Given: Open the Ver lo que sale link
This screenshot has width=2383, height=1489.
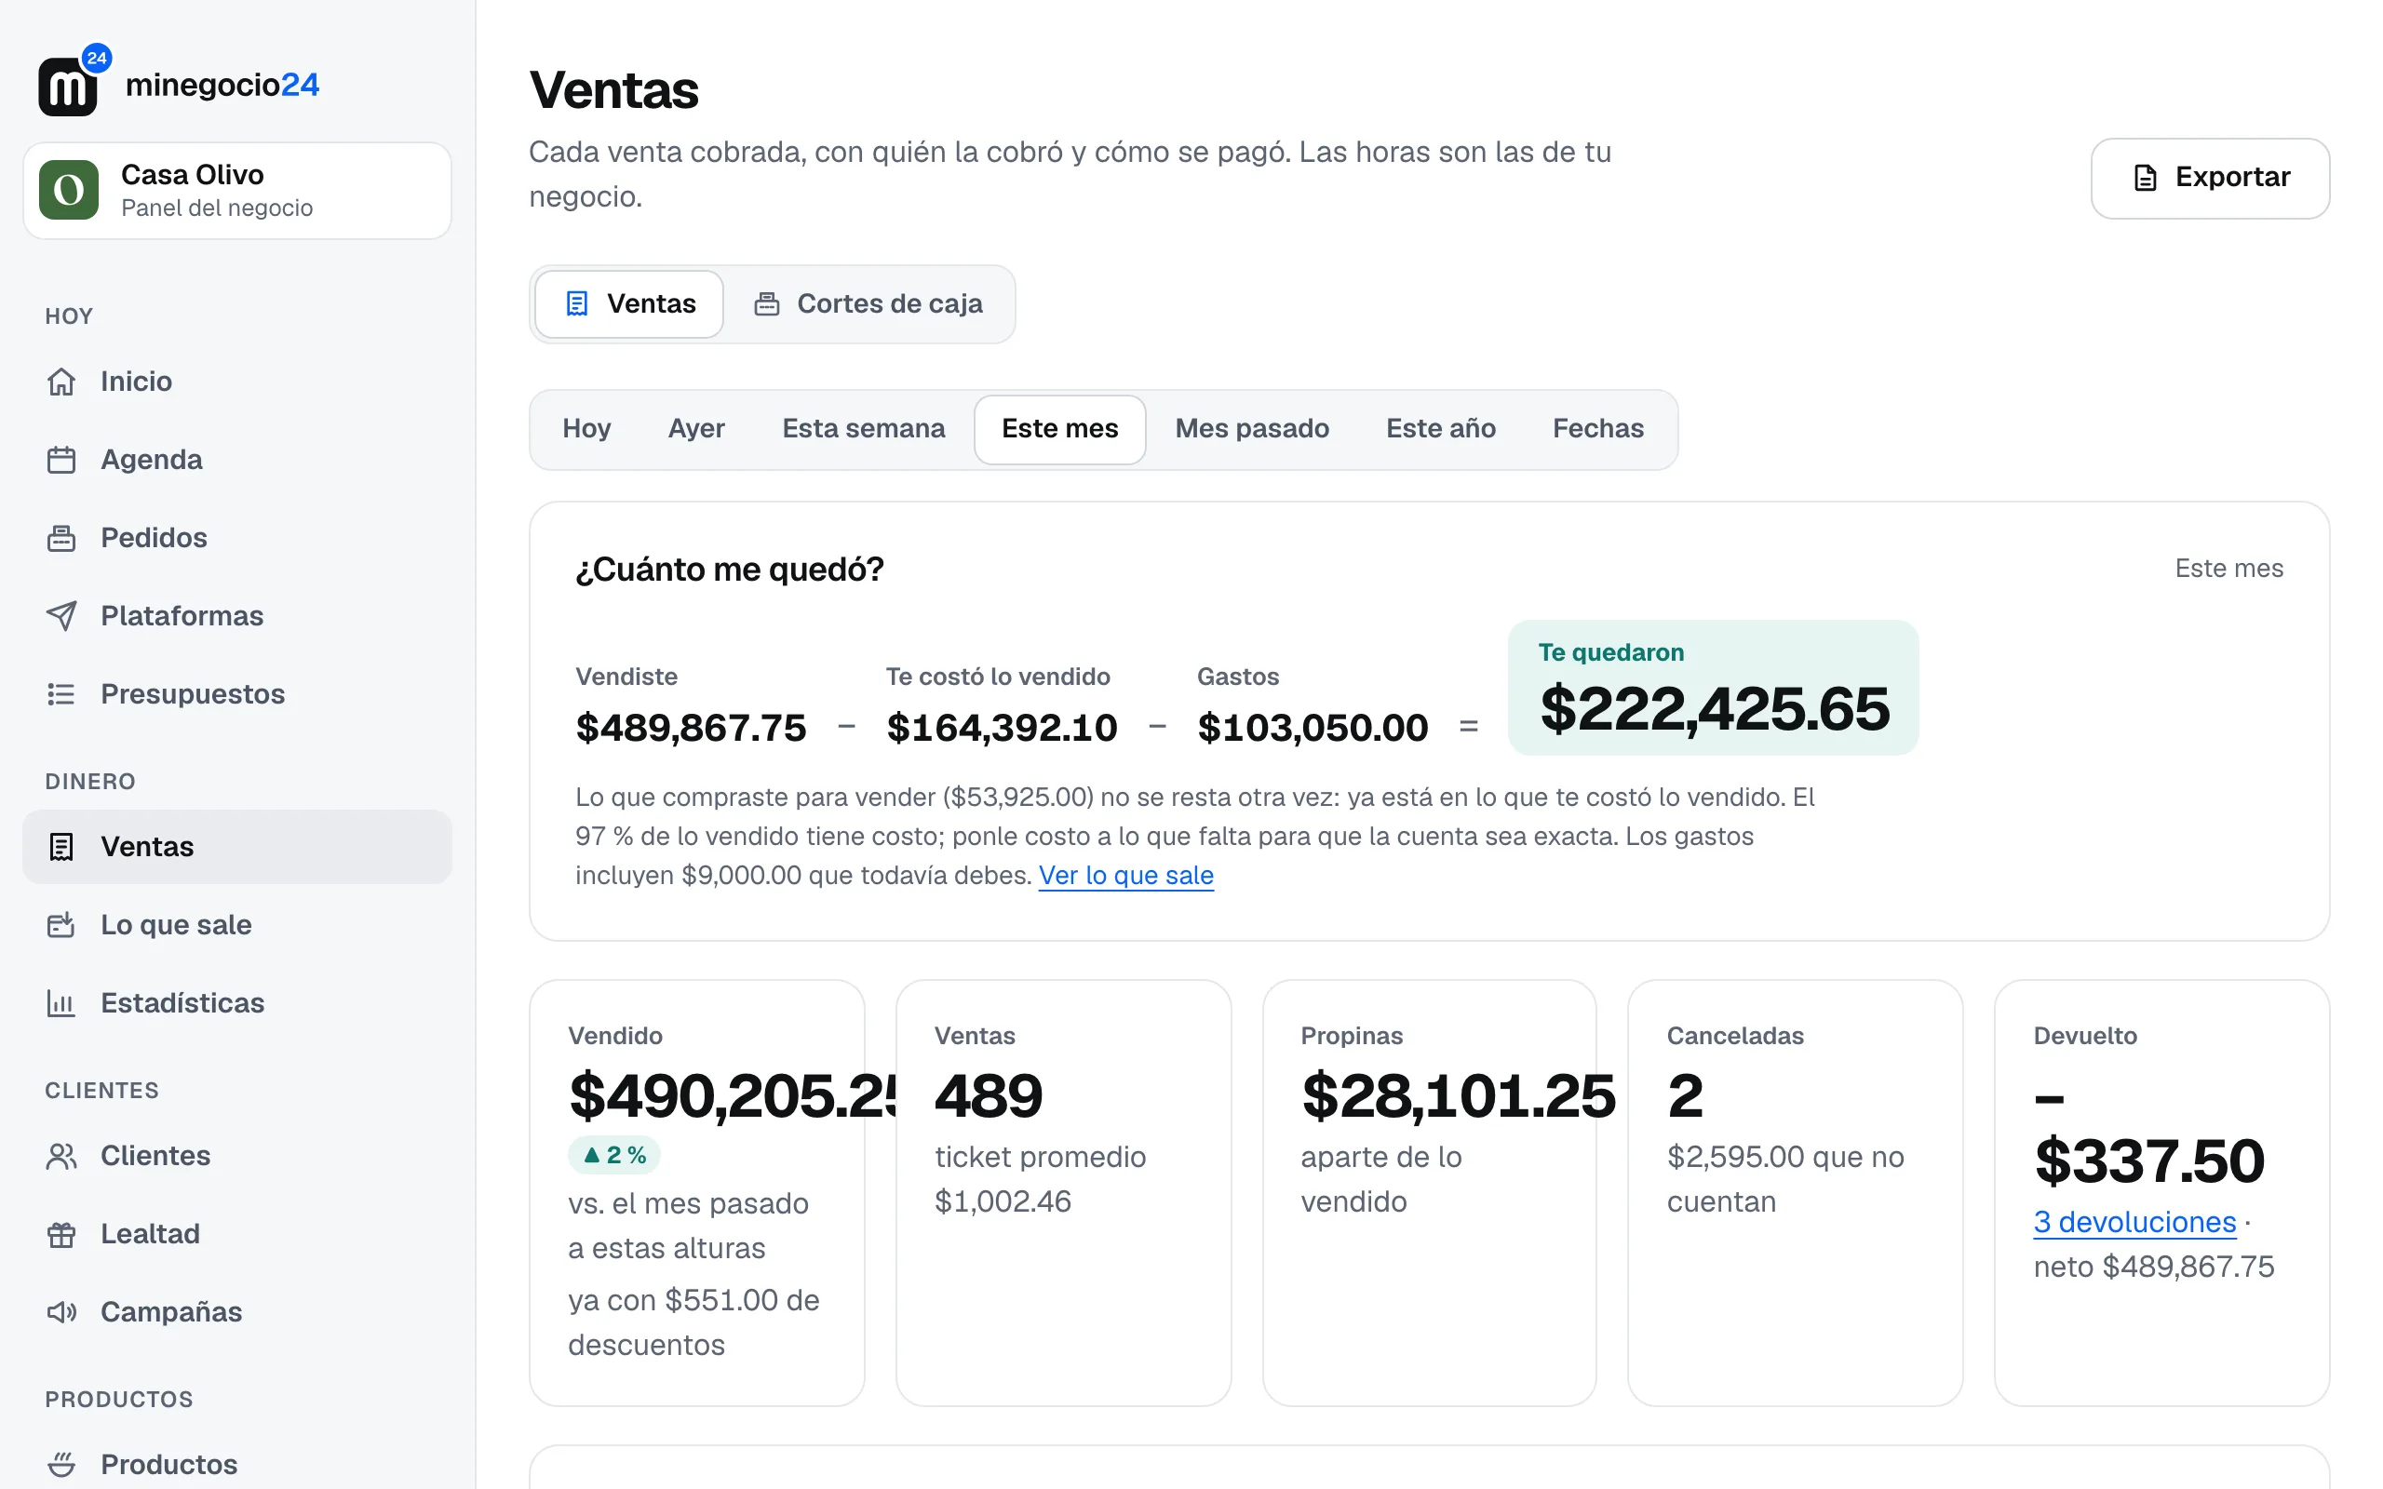Looking at the screenshot, I should [x=1125, y=876].
